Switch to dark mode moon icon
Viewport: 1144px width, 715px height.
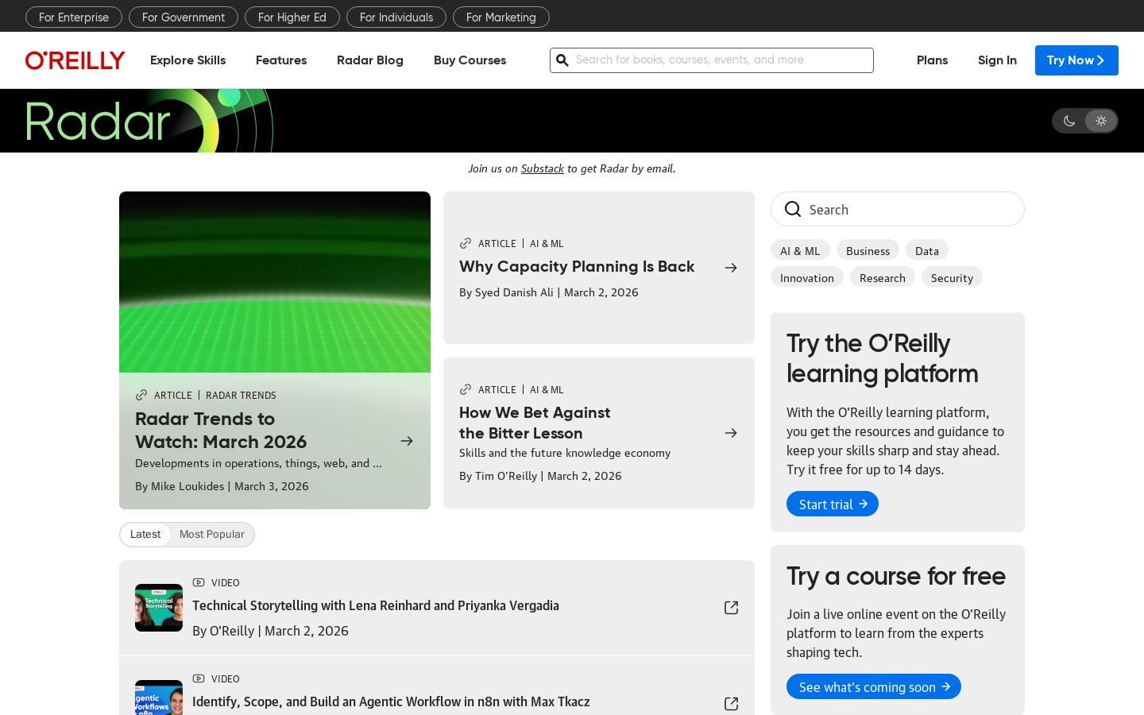1069,121
